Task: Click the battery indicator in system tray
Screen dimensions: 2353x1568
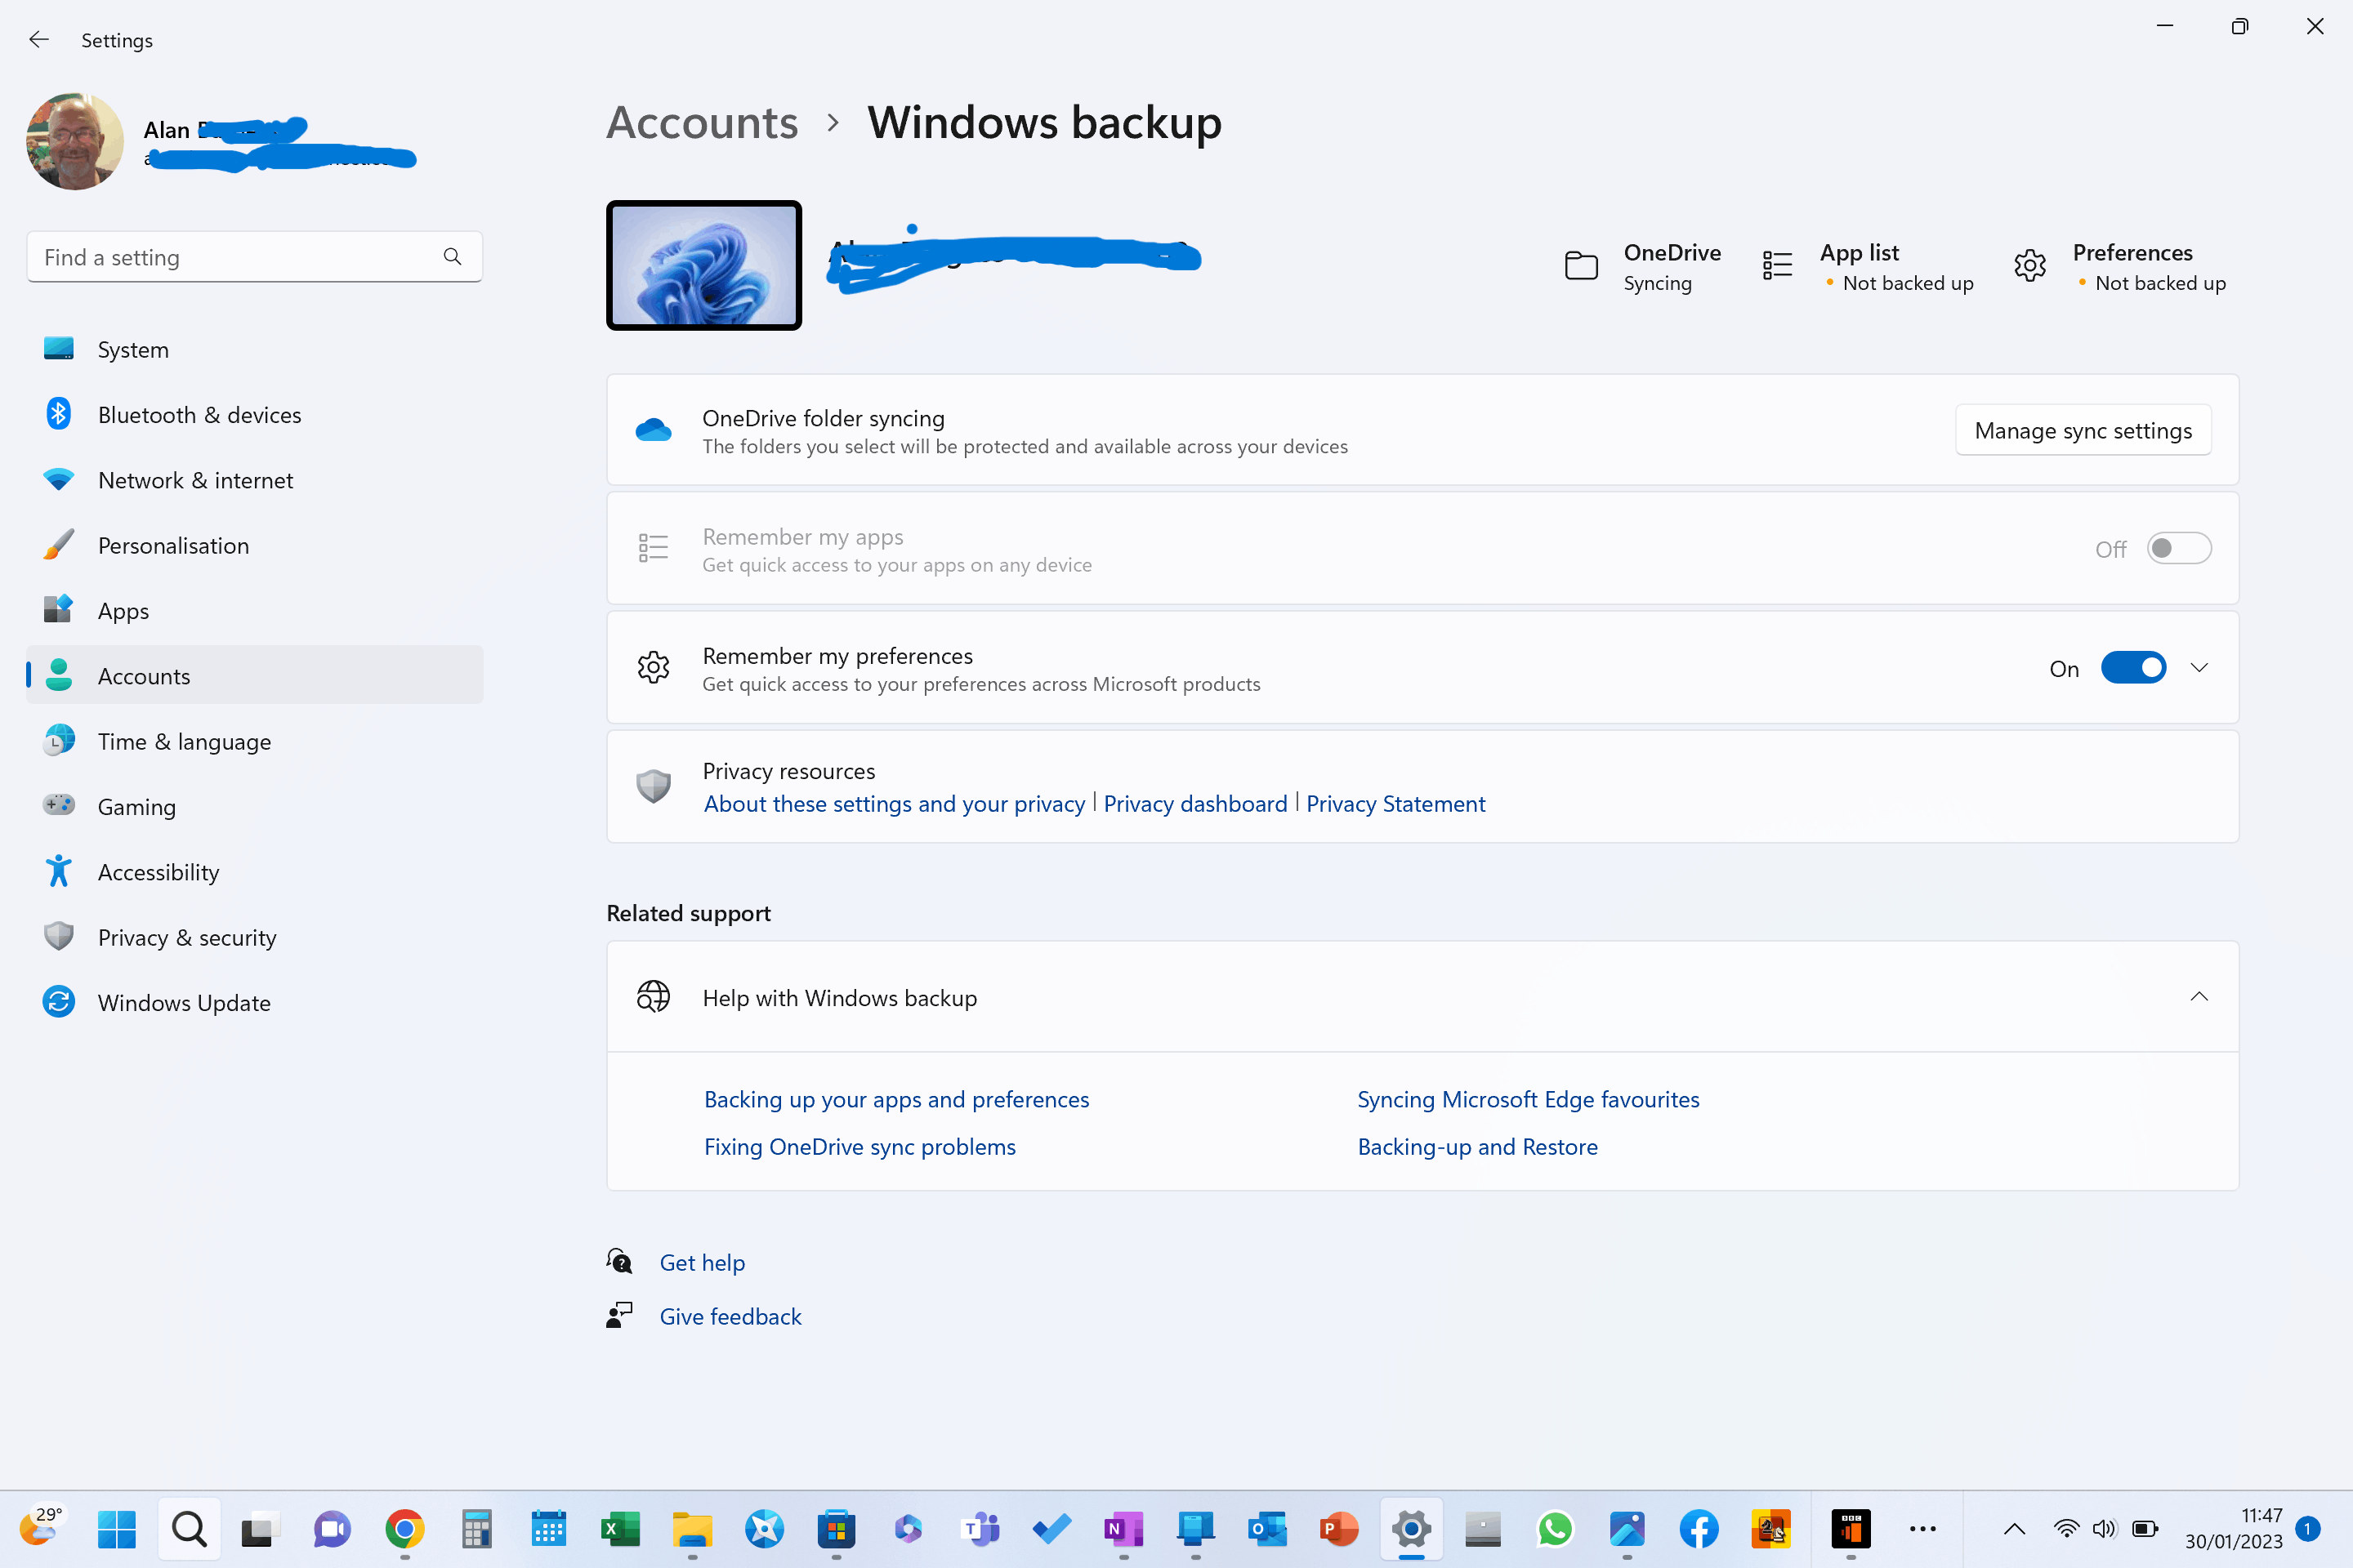Action: click(x=2143, y=1529)
